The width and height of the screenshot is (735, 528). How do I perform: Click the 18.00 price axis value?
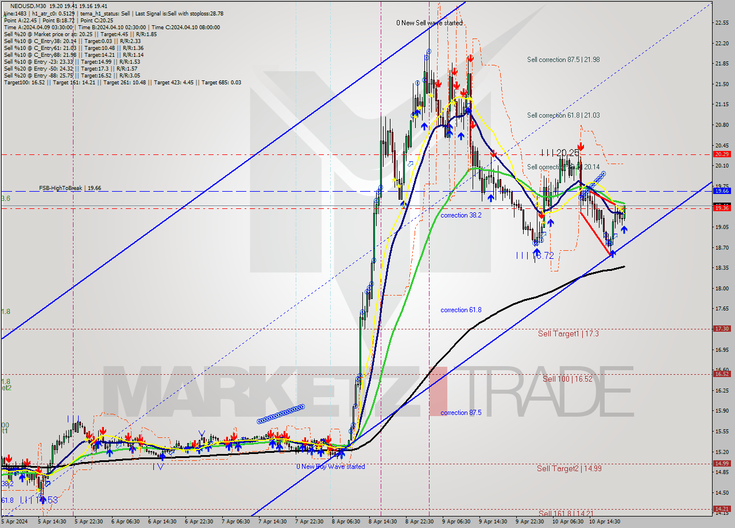pyautogui.click(x=722, y=289)
